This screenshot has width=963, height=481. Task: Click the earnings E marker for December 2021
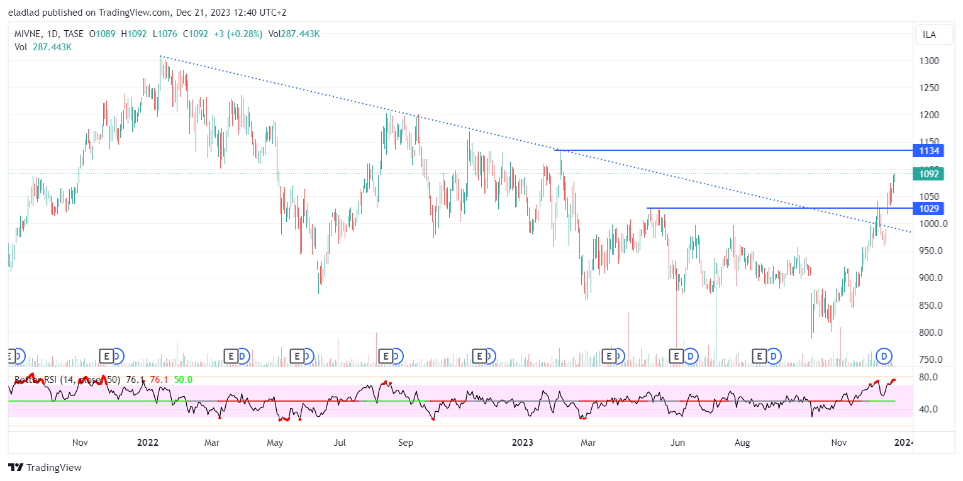tap(107, 357)
